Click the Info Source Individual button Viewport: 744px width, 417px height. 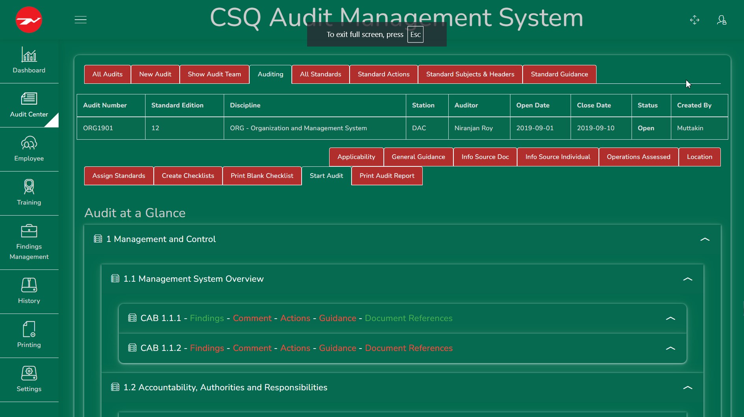(558, 157)
